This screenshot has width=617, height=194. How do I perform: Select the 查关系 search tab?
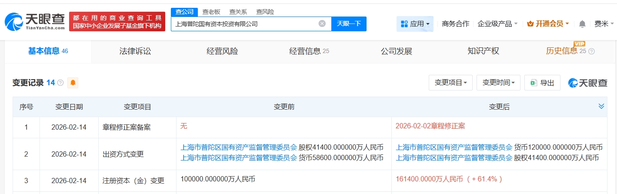pyautogui.click(x=238, y=12)
